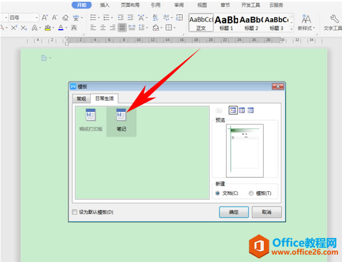Check 设为默认模板(D) checkbox
The height and width of the screenshot is (262, 342).
(x=74, y=212)
